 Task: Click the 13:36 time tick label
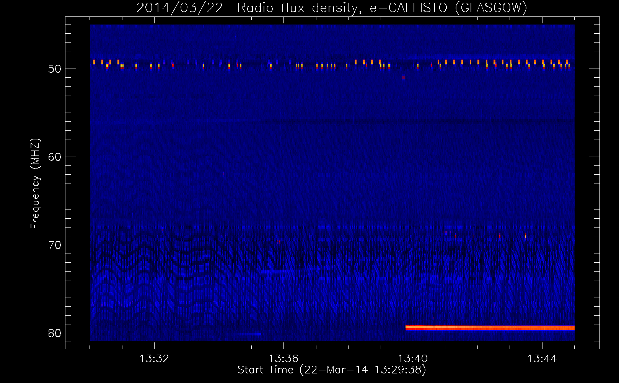pyautogui.click(x=283, y=358)
